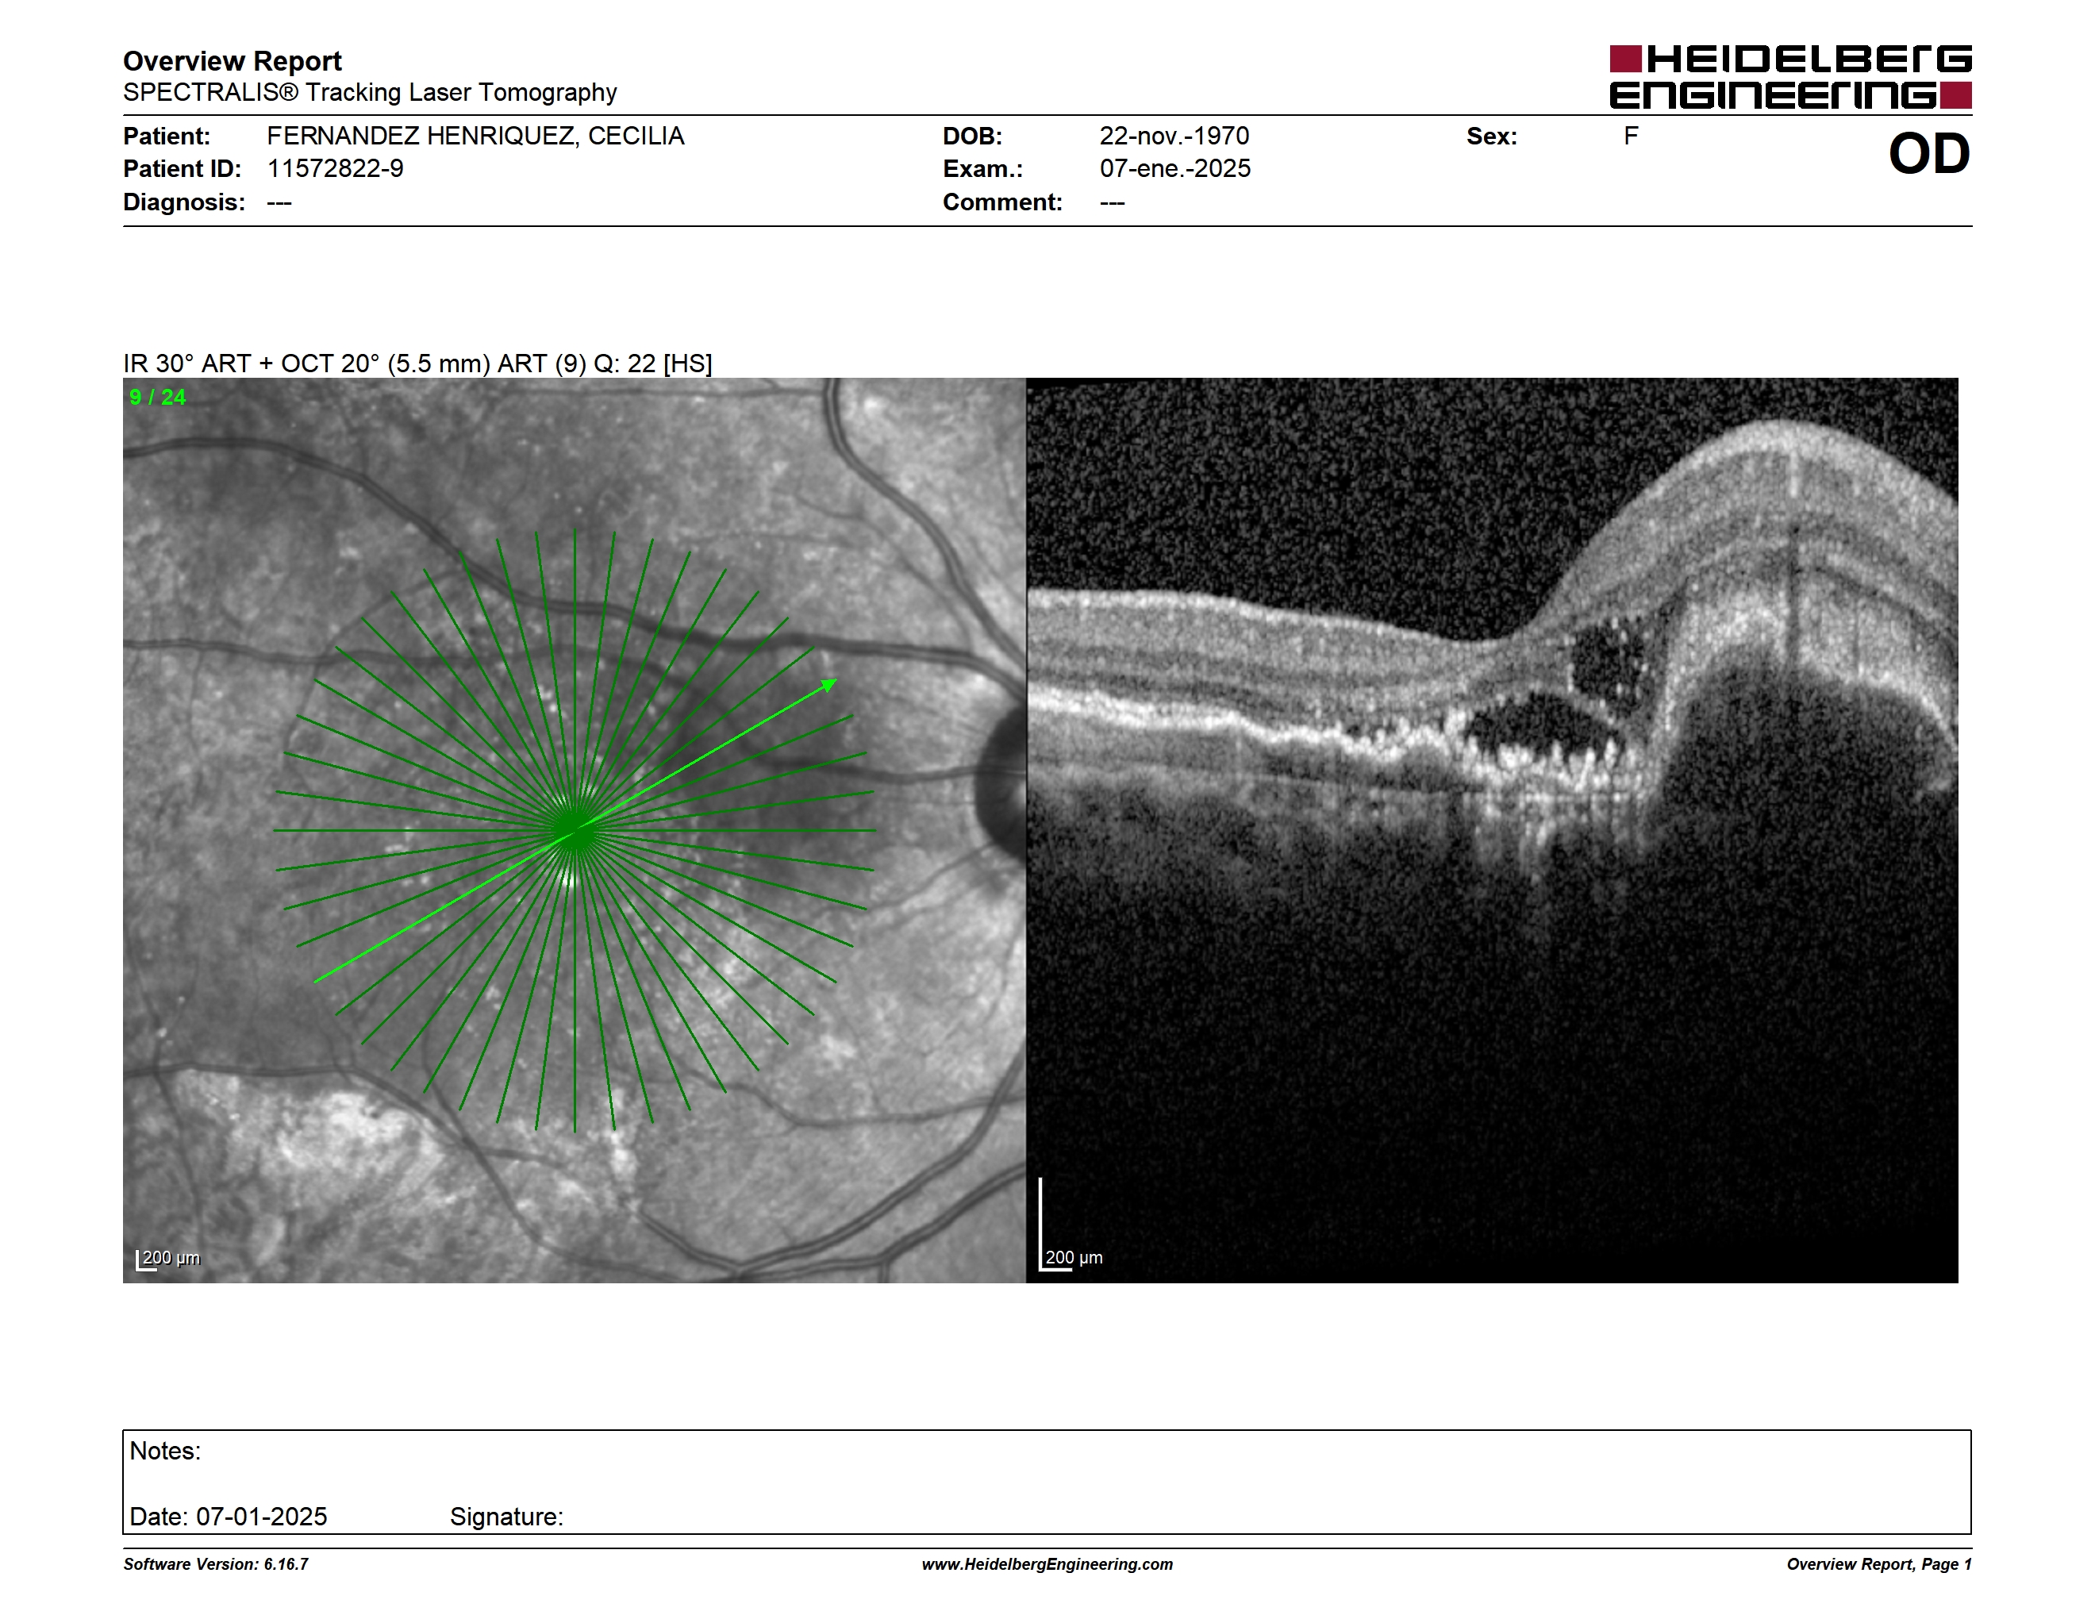Click the green arrowhead on the scan line
This screenshot has height=1619, width=2095.
(x=830, y=685)
